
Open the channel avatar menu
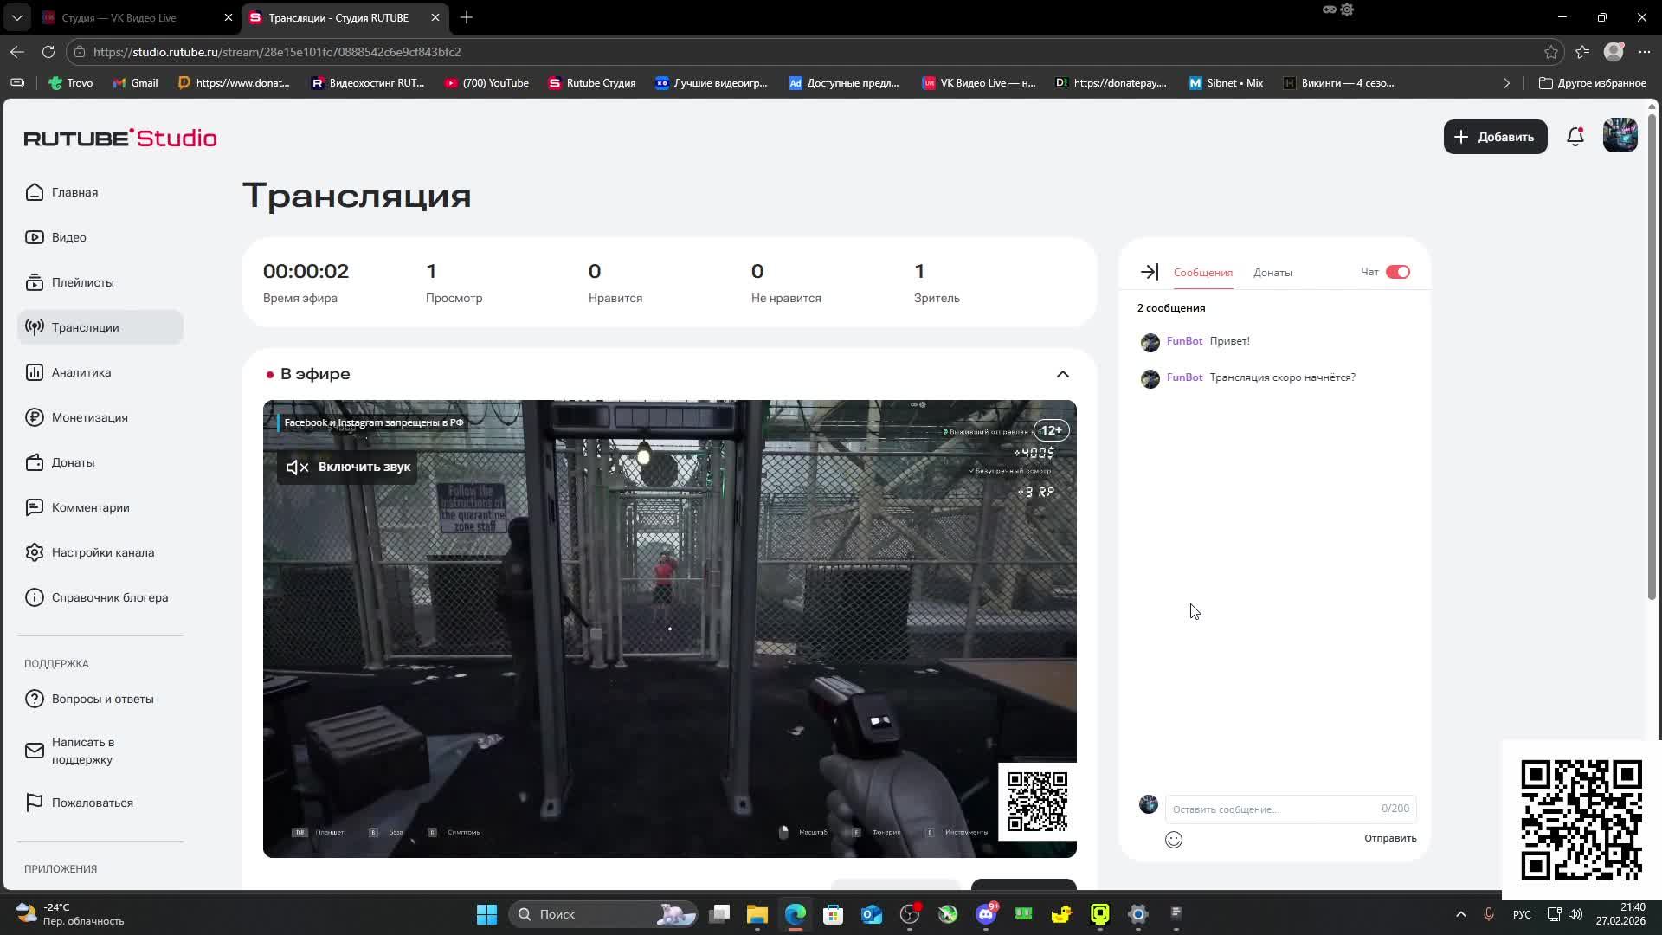[x=1620, y=137]
